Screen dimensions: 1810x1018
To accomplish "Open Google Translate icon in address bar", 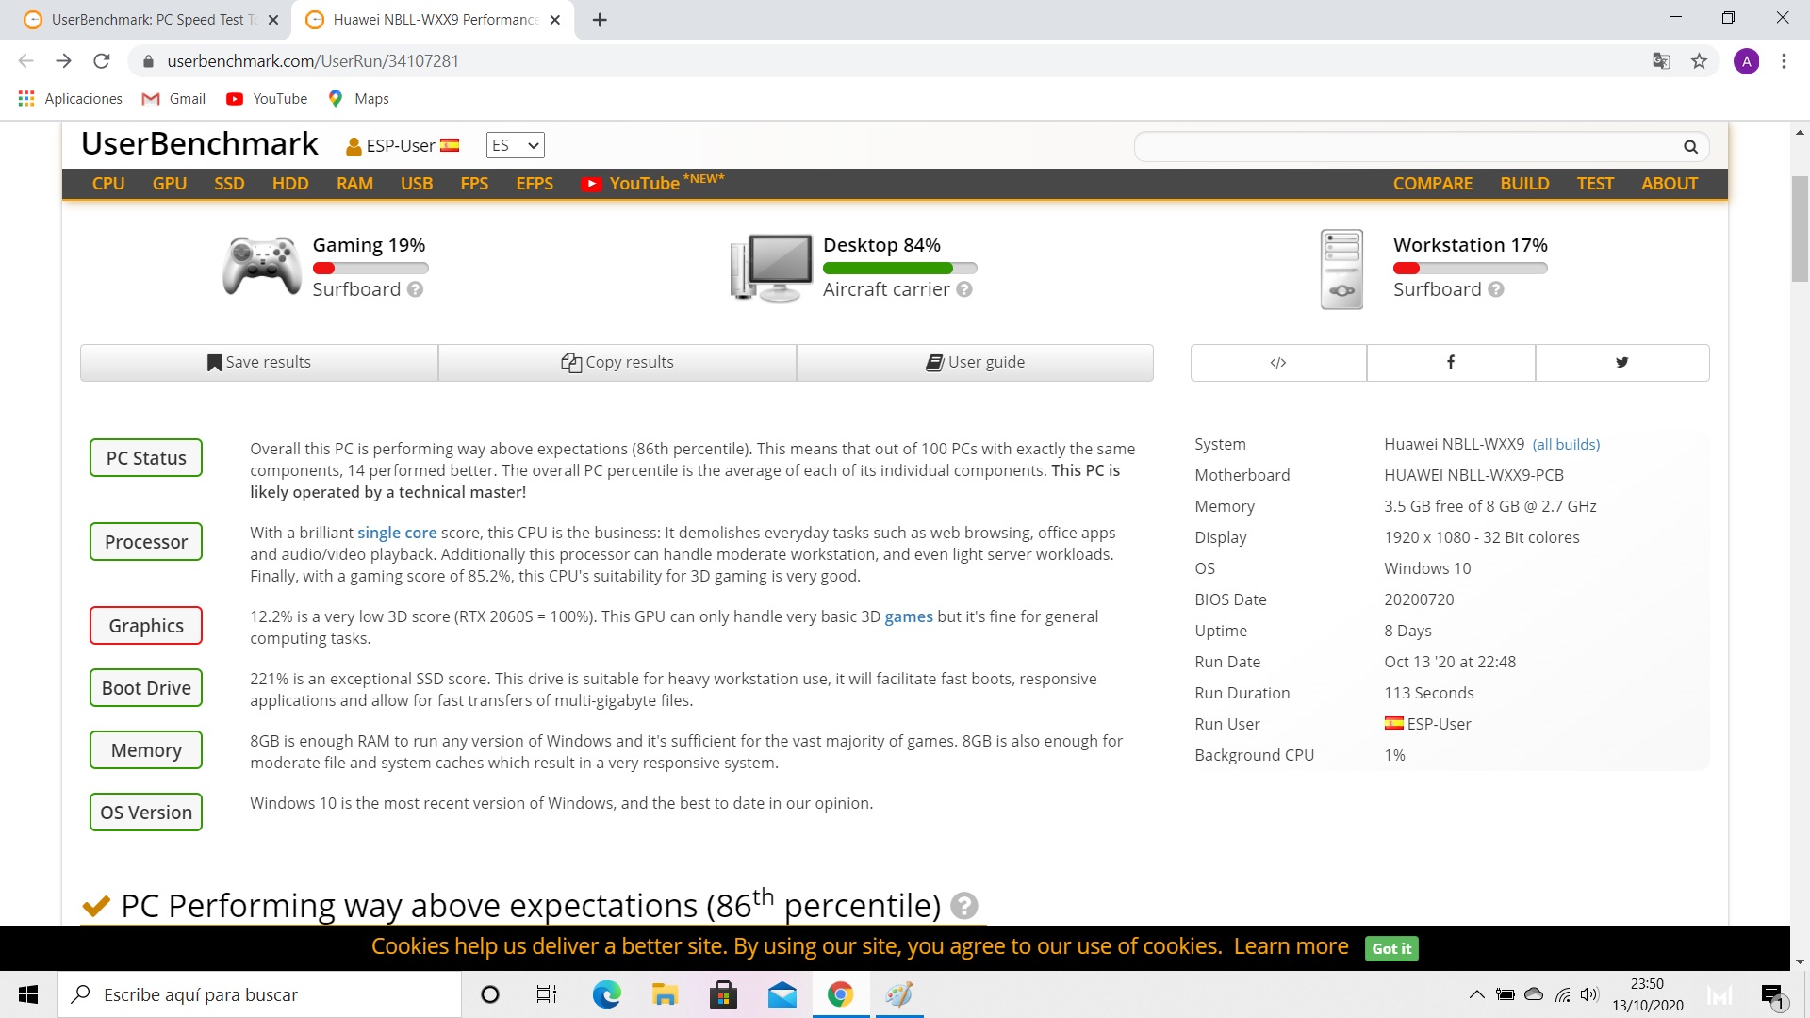I will coord(1661,61).
